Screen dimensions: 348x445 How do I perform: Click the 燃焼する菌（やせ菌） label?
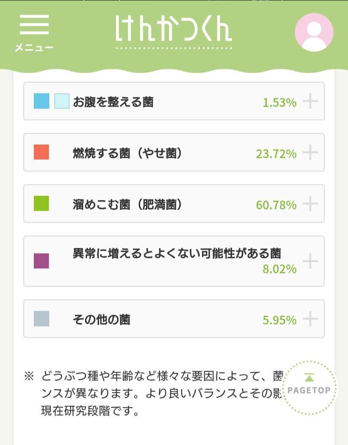tap(129, 154)
